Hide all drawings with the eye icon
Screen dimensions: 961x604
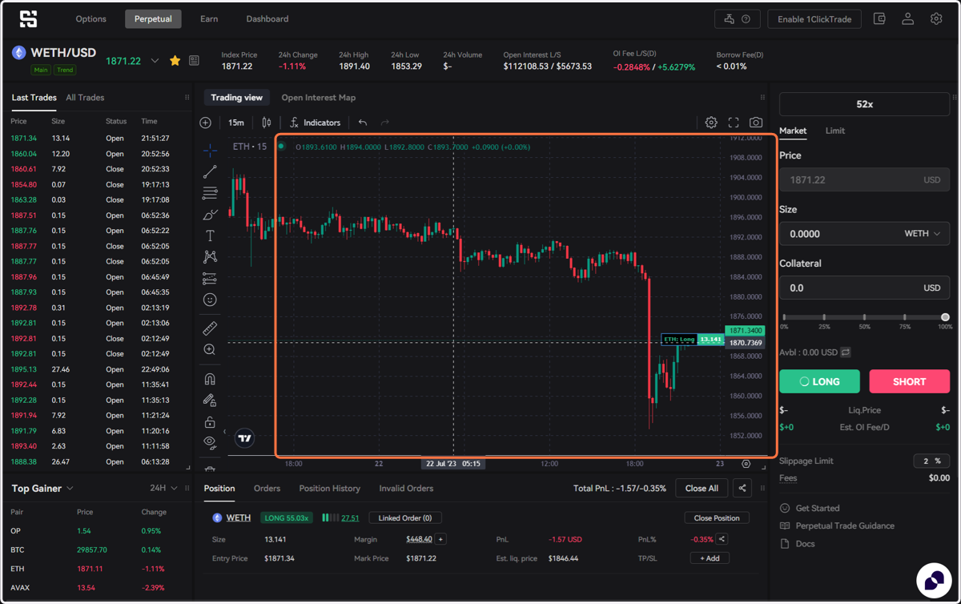(x=210, y=442)
